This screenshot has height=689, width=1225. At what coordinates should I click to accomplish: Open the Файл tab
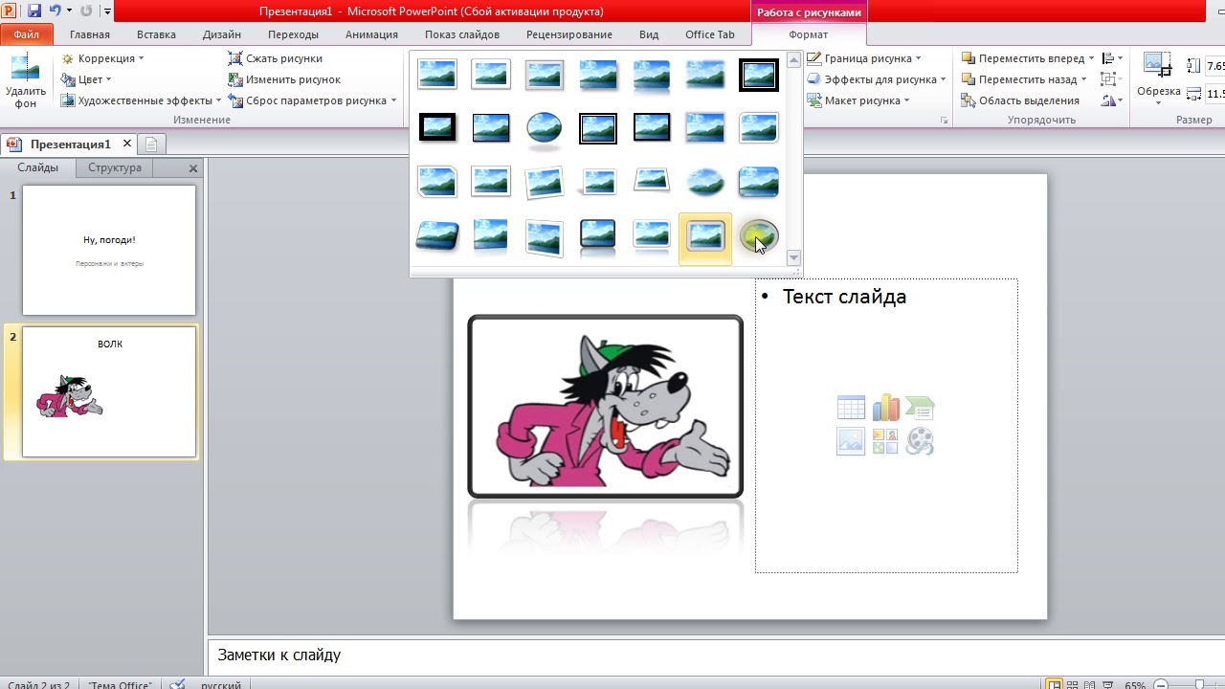pyautogui.click(x=27, y=34)
